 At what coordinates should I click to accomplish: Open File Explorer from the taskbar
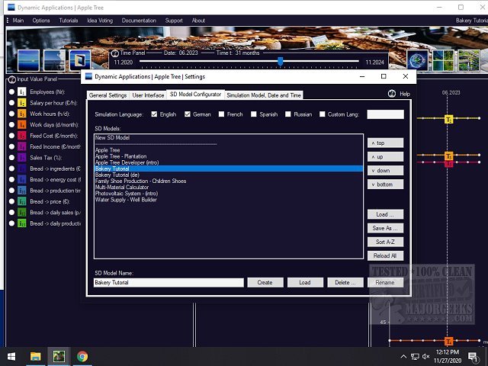36,356
